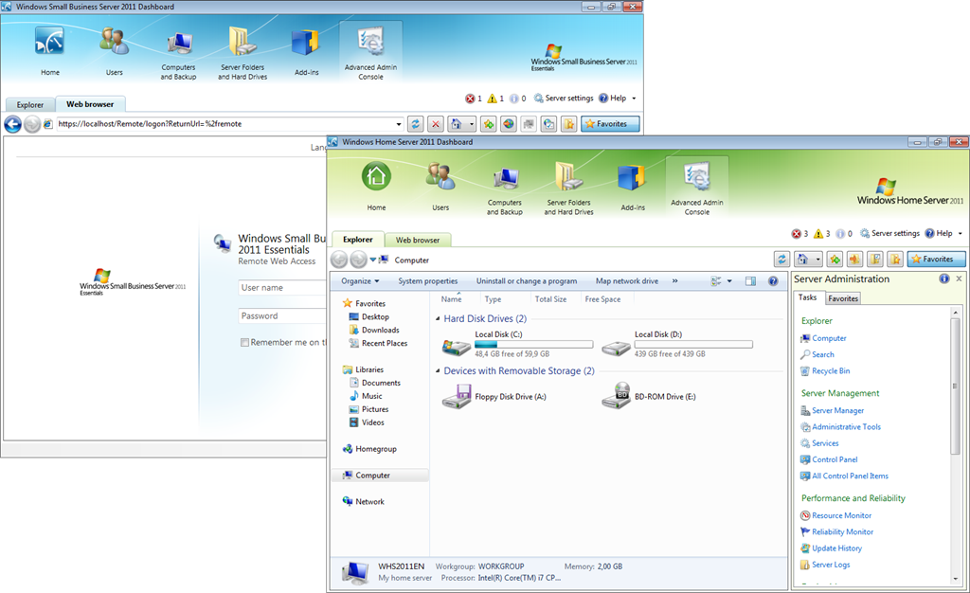Toggle the Remember me checkbox
This screenshot has width=970, height=593.
[x=244, y=343]
